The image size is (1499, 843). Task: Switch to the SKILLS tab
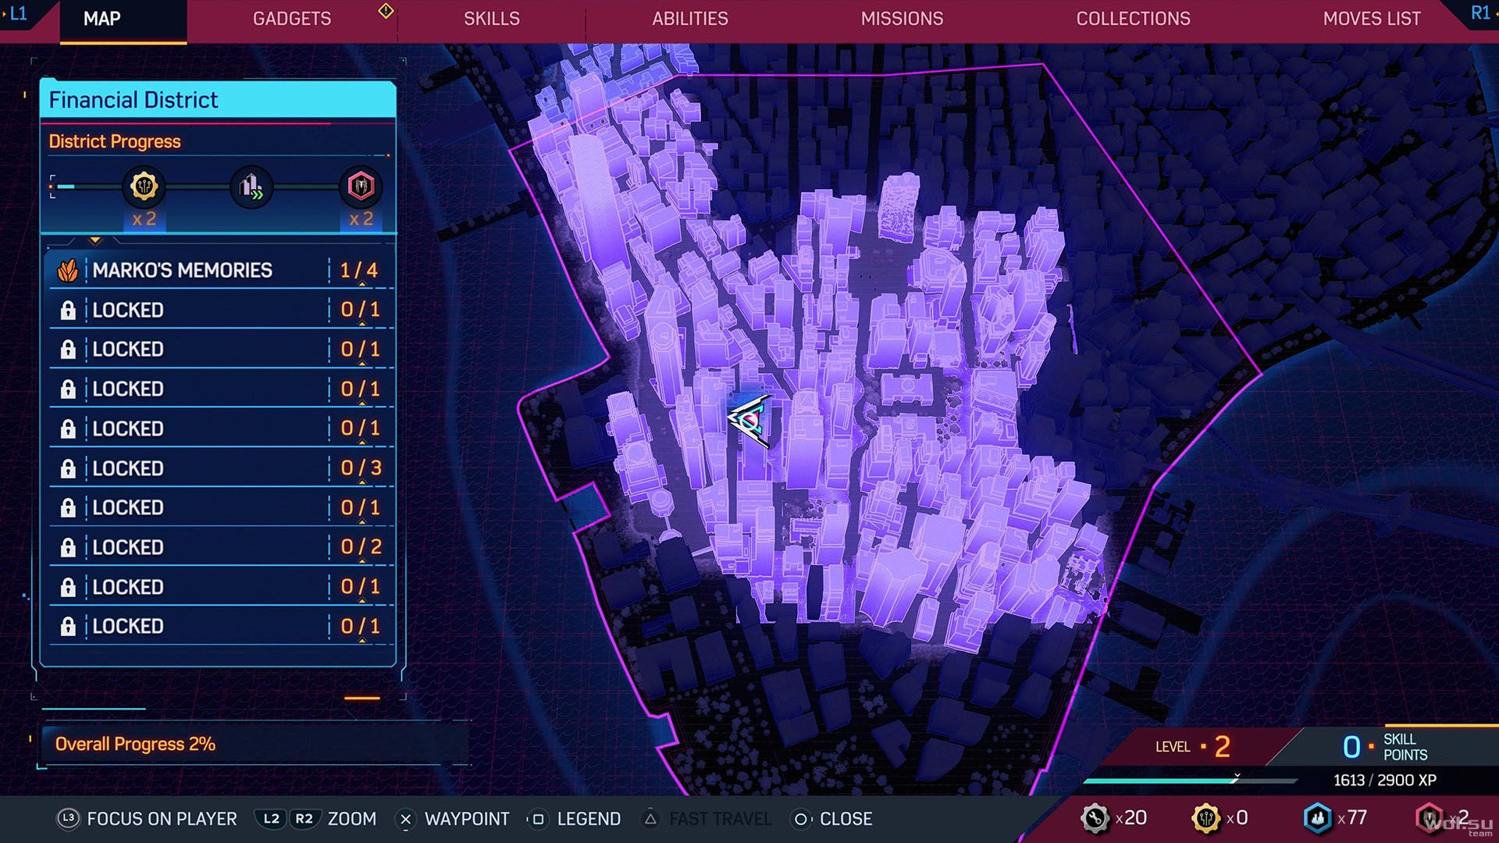492,19
